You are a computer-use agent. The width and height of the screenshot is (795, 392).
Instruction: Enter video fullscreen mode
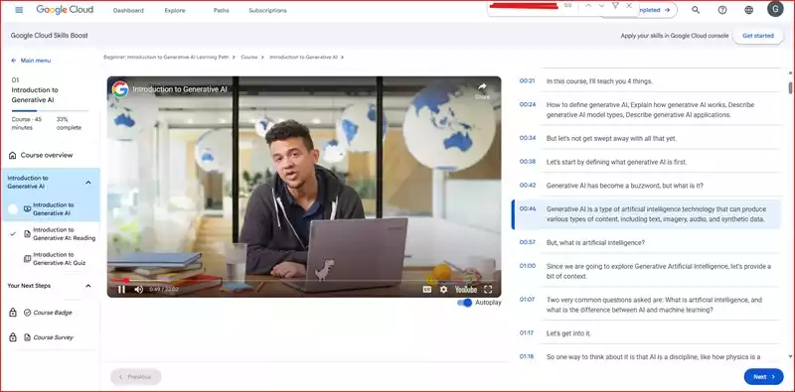[488, 289]
